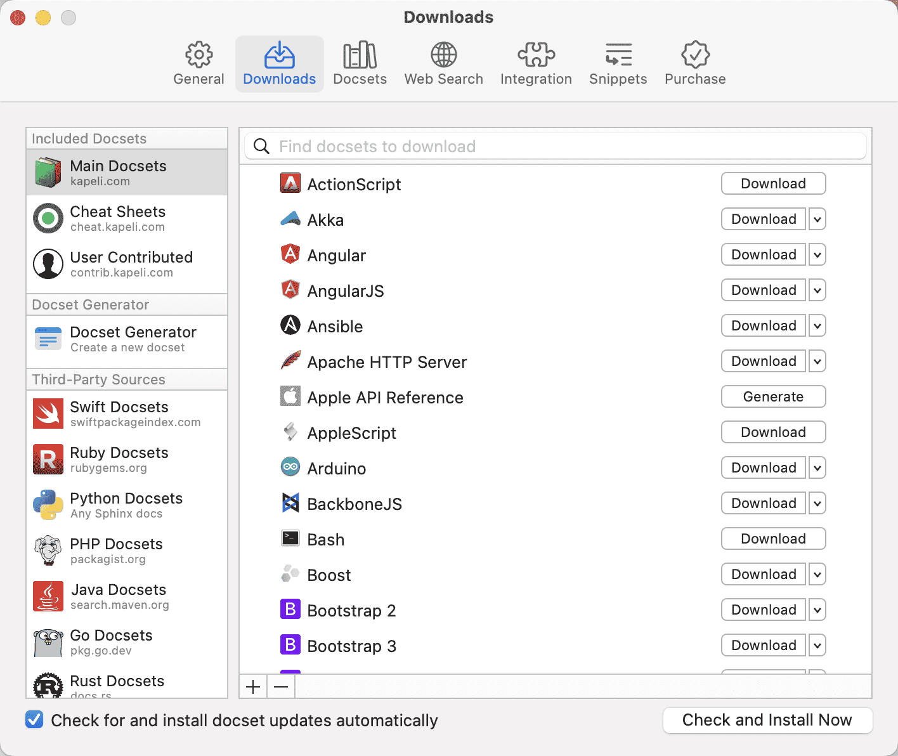Open Cheat Sheets from the sidebar
This screenshot has width=898, height=756.
tap(117, 218)
